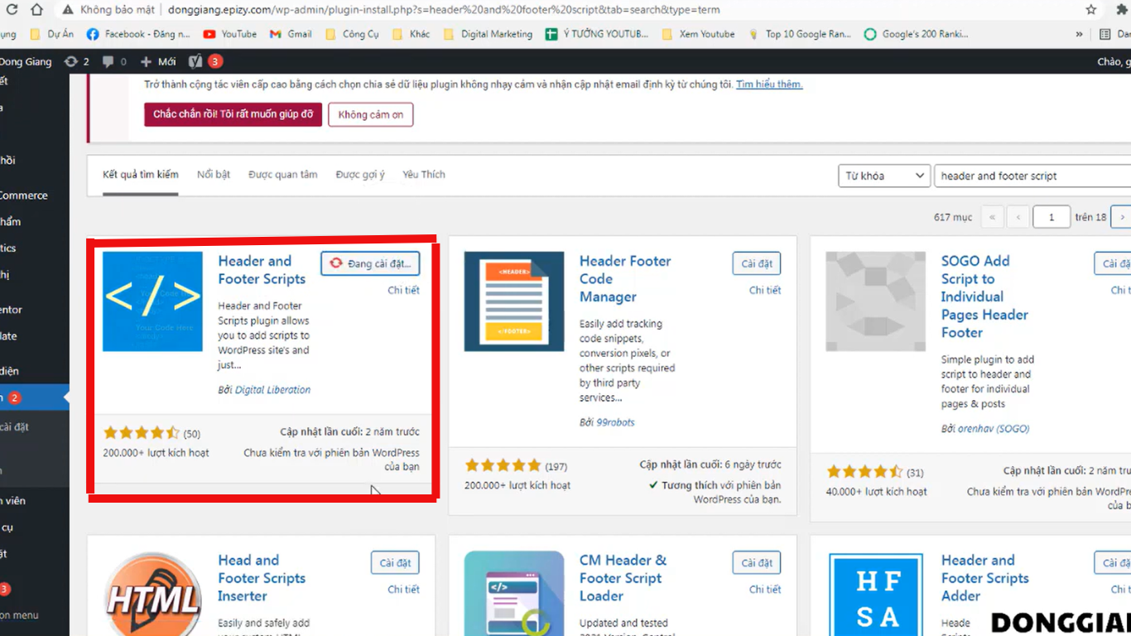This screenshot has height=636, width=1131.
Task: Bookmark this page with the star icon
Action: coord(1091,10)
